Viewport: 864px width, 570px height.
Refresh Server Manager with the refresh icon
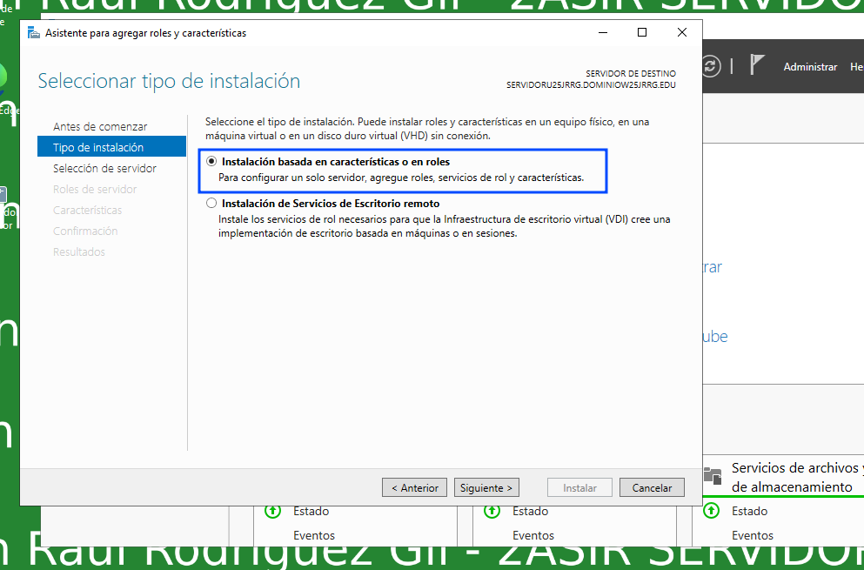(x=711, y=67)
